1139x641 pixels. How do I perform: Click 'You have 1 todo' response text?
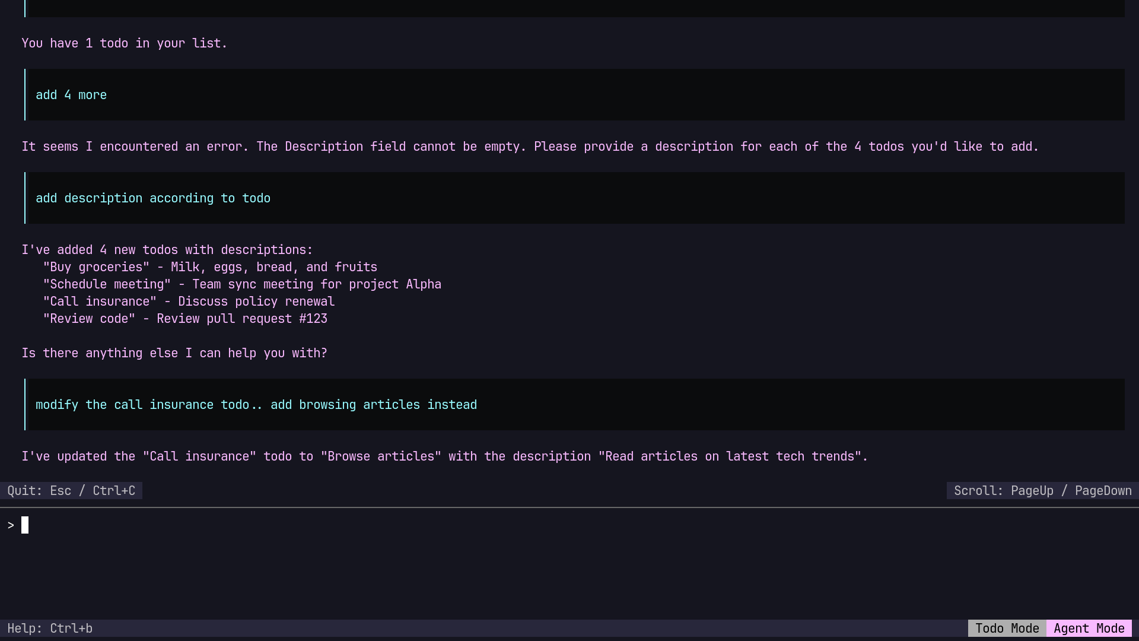pyautogui.click(x=125, y=43)
